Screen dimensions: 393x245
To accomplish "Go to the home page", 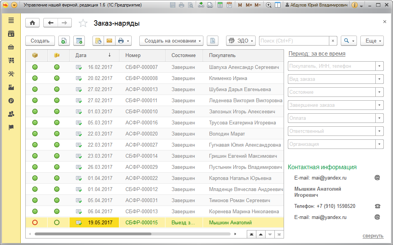I will point(32,23).
